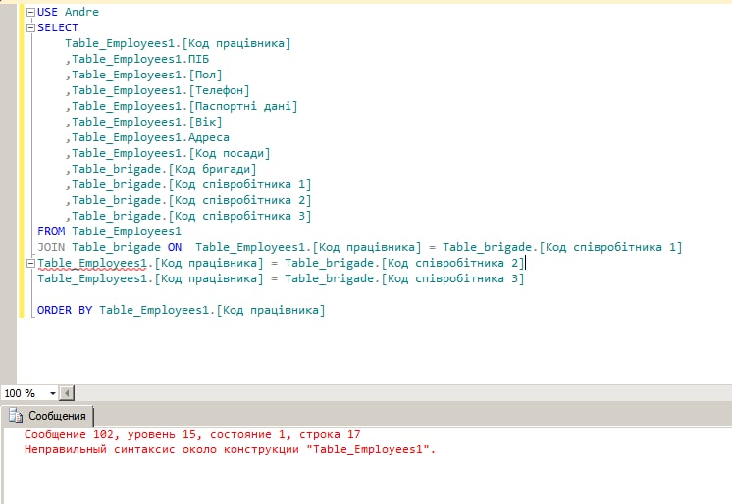Click condition line ending with співробітника 3
The width and height of the screenshot is (732, 504).
click(281, 279)
